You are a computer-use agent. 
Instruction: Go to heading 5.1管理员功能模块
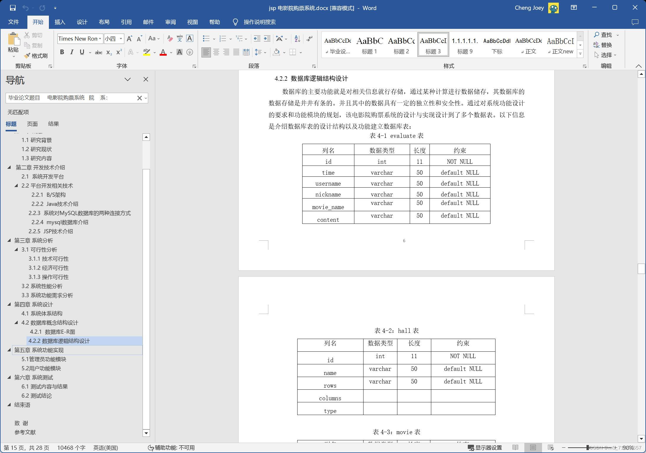pyautogui.click(x=44, y=359)
